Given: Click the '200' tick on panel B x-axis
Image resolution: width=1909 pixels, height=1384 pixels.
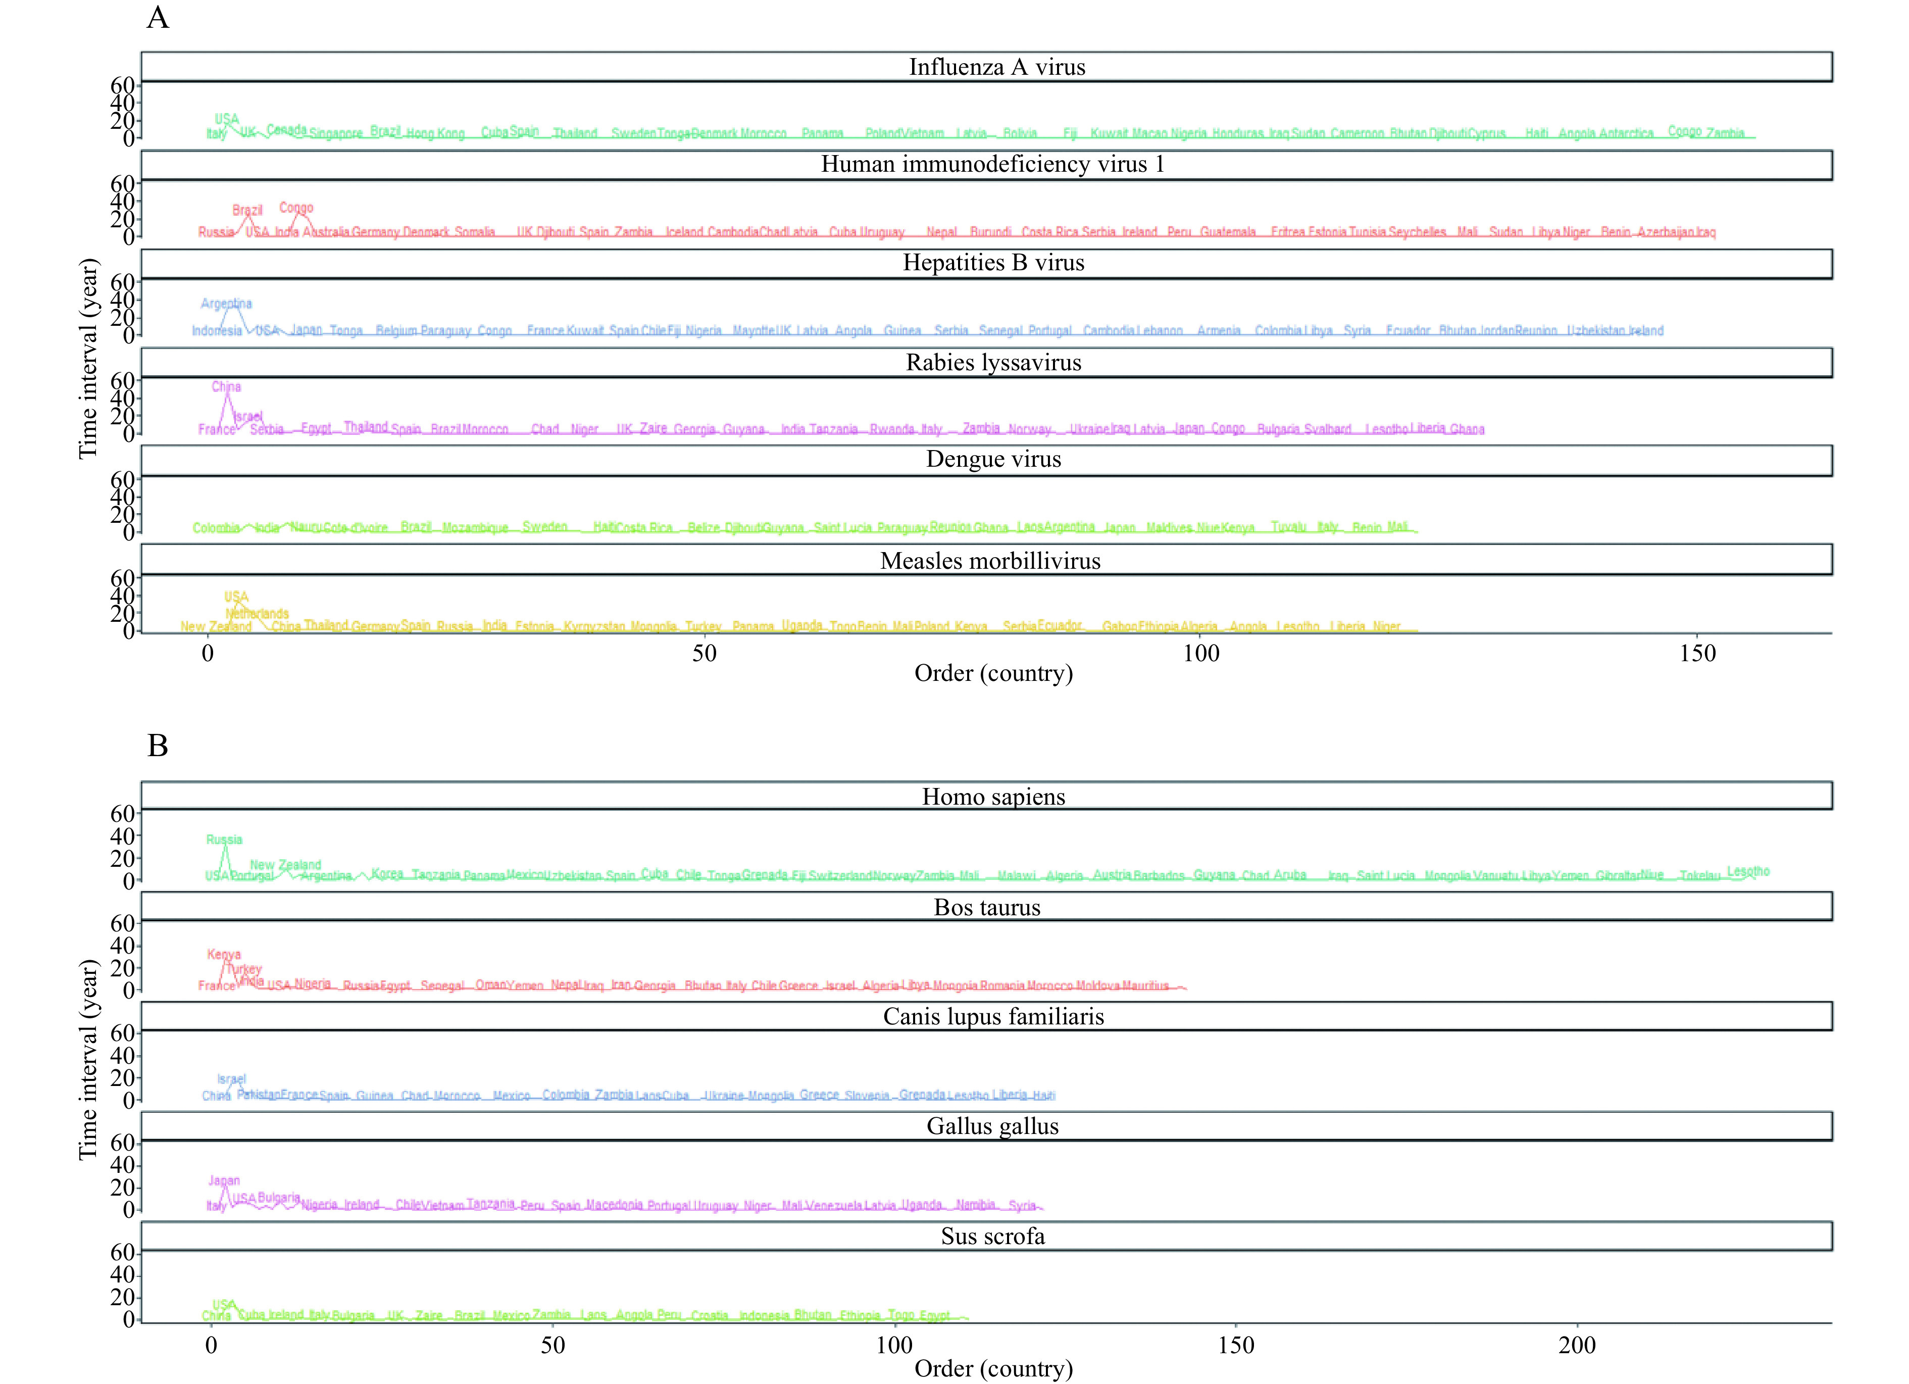Looking at the screenshot, I should tap(1577, 1345).
